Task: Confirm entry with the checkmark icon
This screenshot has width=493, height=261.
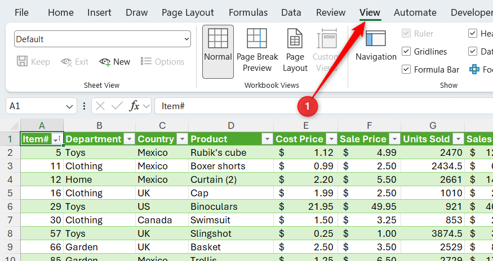Action: pos(117,106)
